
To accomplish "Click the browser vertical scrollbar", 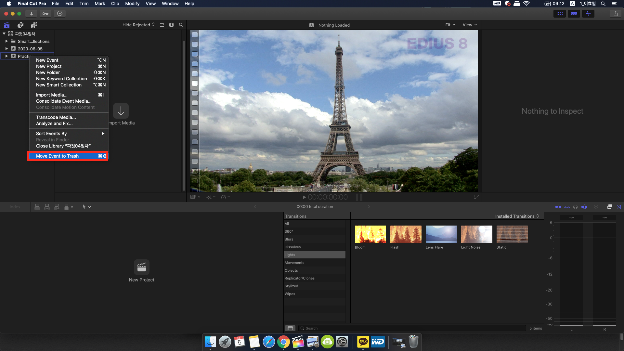I will click(184, 115).
